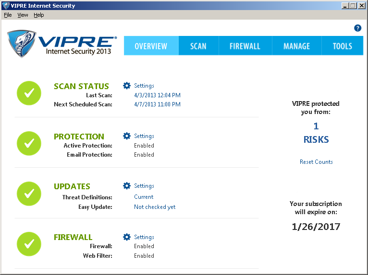
Task: Click the green checkmark beside Updates
Action: [29, 193]
